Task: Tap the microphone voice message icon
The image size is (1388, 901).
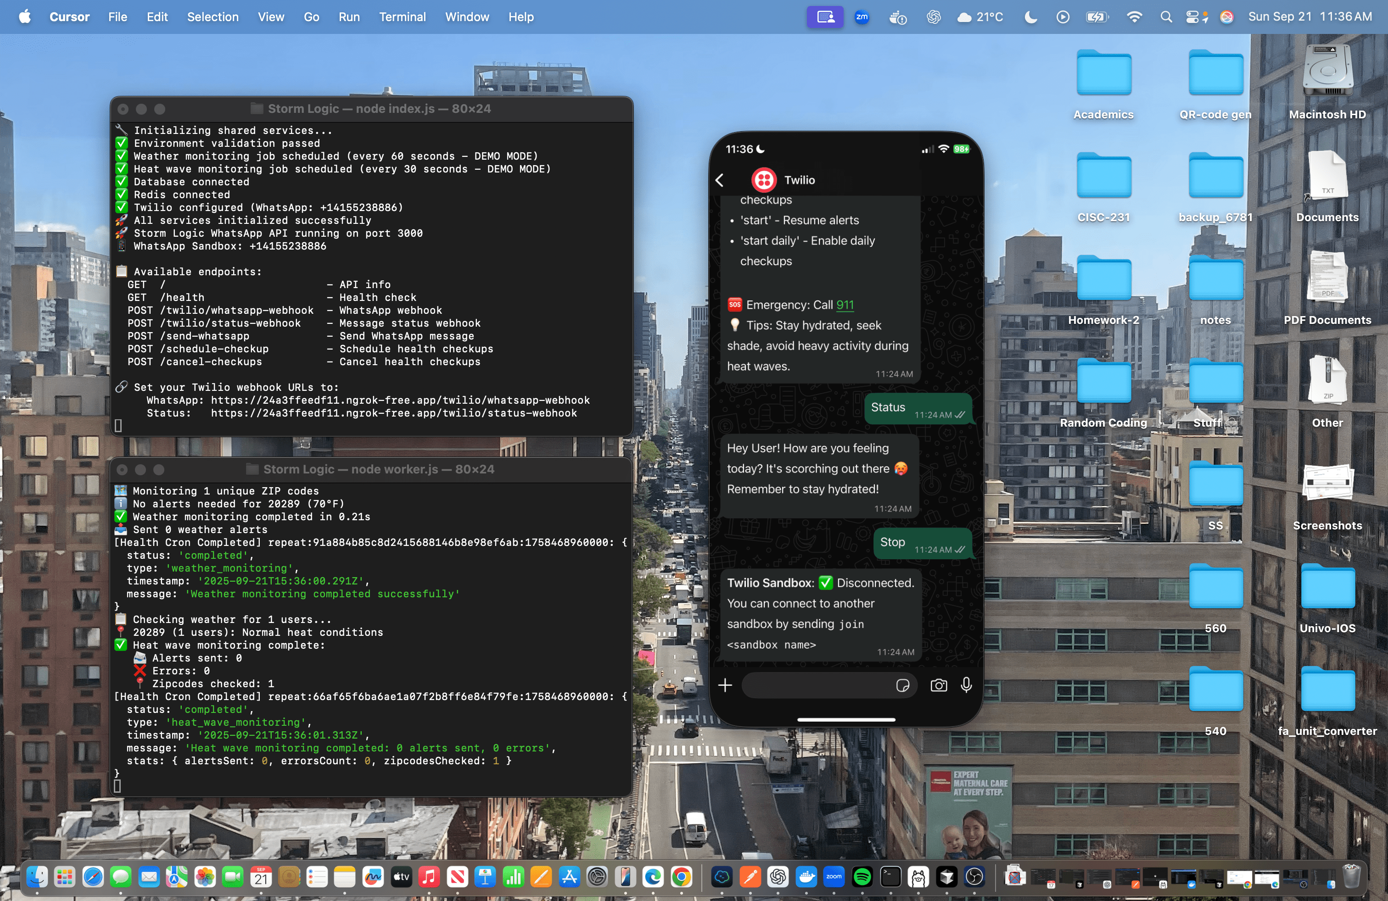Action: [x=966, y=685]
